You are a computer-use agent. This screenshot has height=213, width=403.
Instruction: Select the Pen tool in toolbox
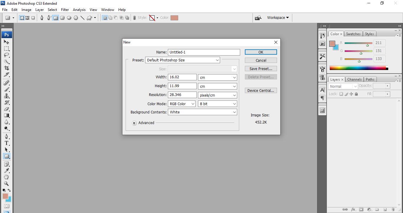[x=6, y=136]
